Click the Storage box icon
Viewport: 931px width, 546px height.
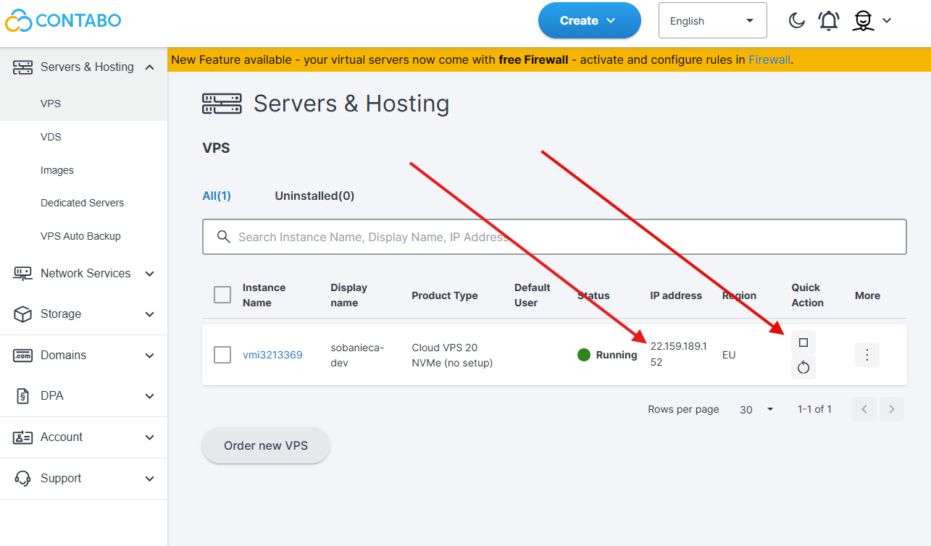coord(23,314)
